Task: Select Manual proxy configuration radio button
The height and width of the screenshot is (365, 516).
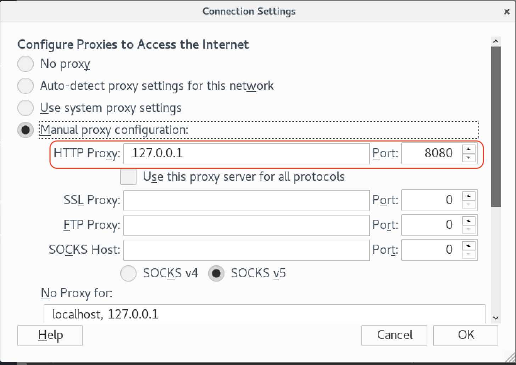Action: tap(26, 130)
